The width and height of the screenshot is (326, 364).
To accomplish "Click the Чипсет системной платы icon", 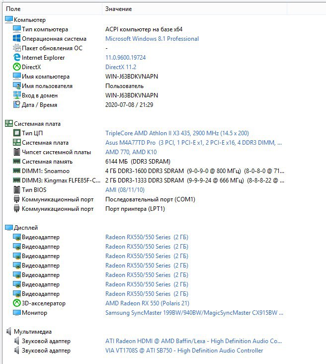I will (17, 152).
